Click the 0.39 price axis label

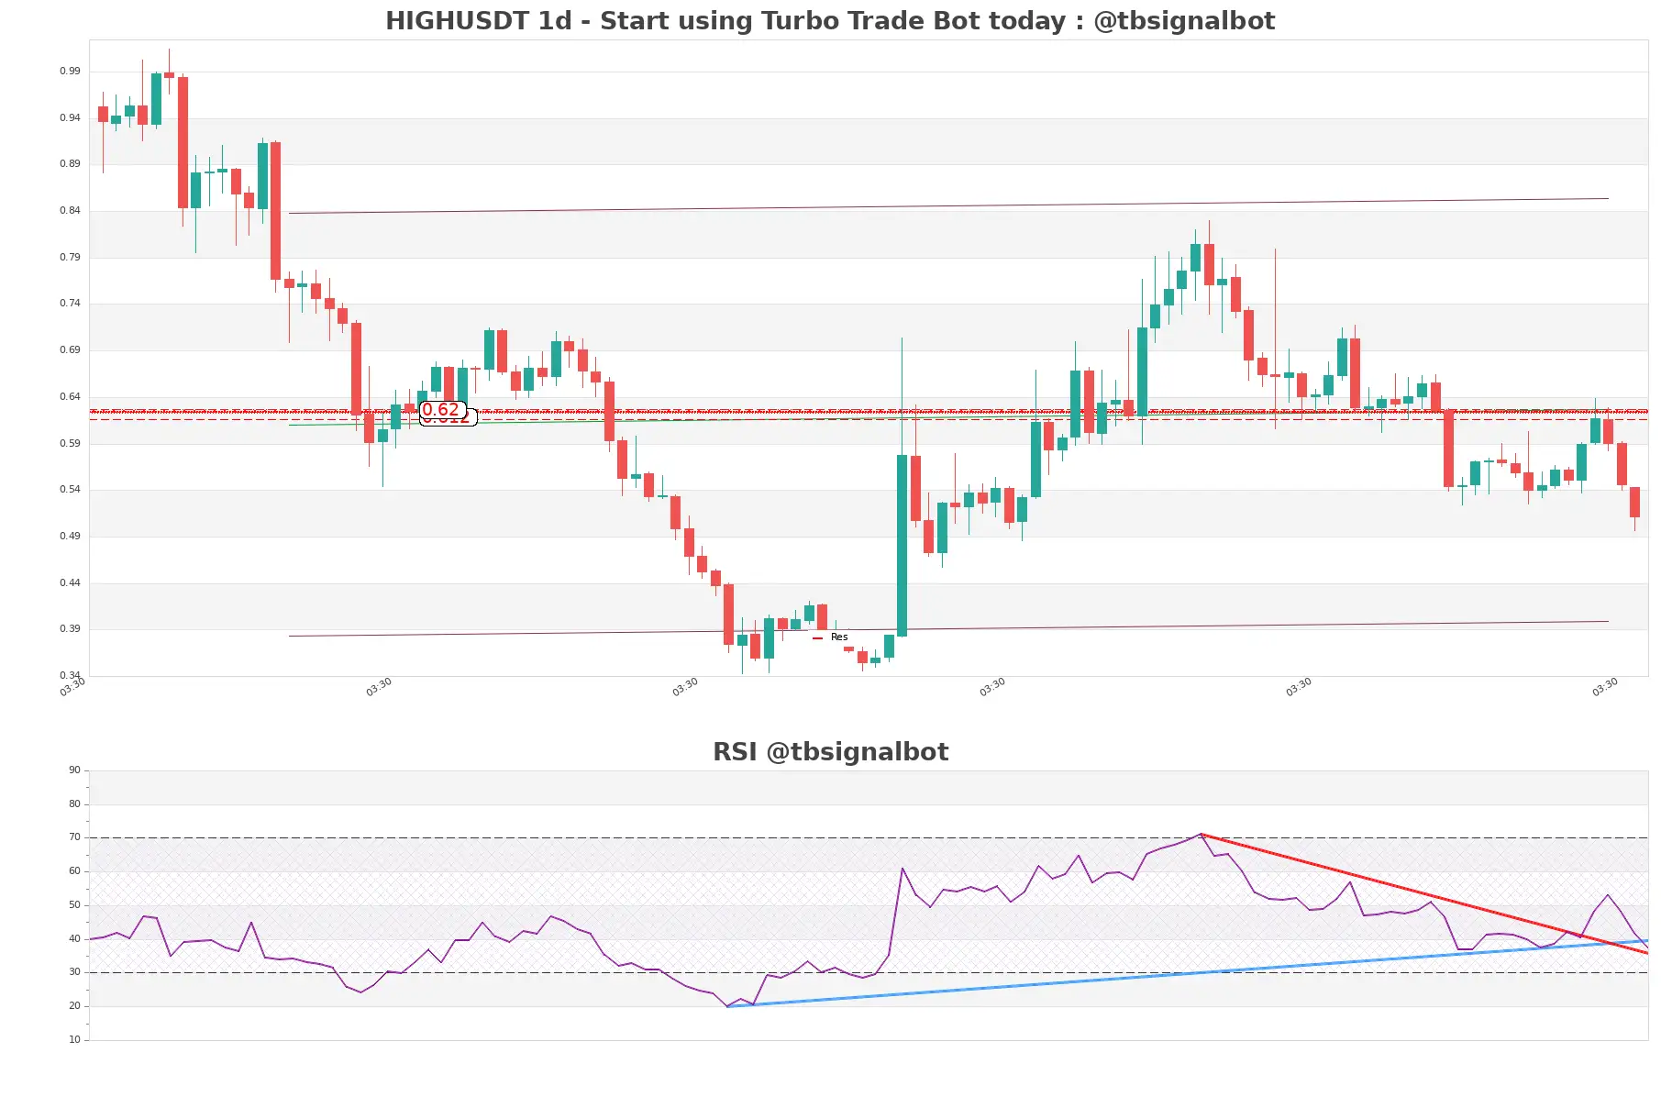click(71, 628)
